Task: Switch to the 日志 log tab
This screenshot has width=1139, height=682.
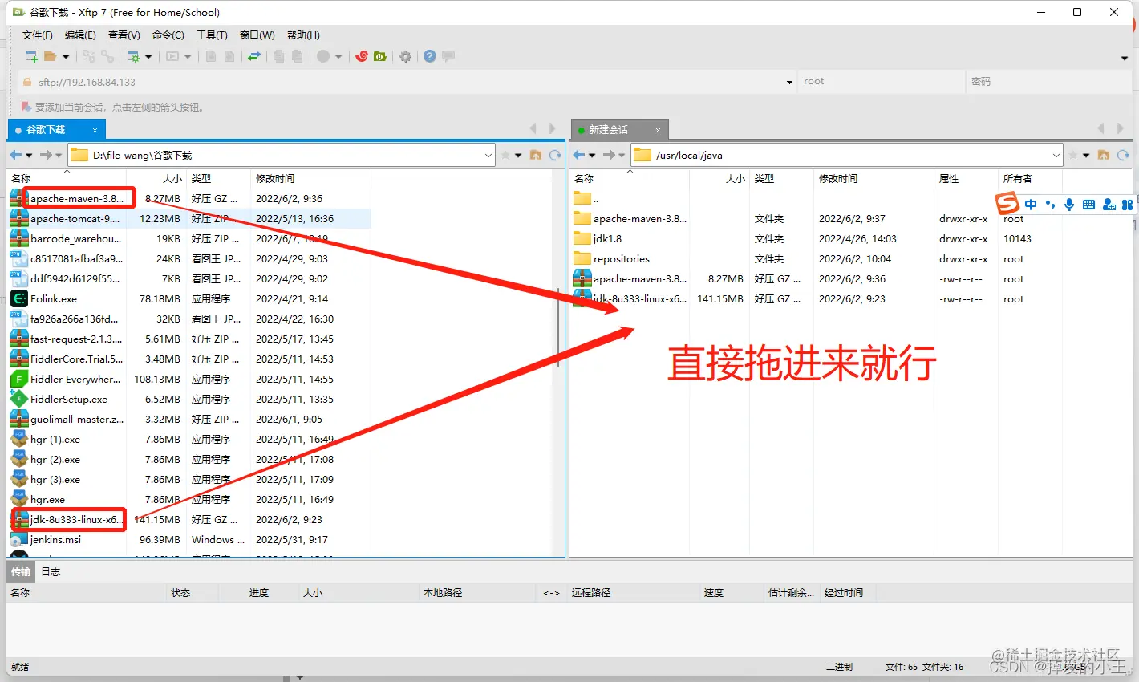Action: click(51, 572)
